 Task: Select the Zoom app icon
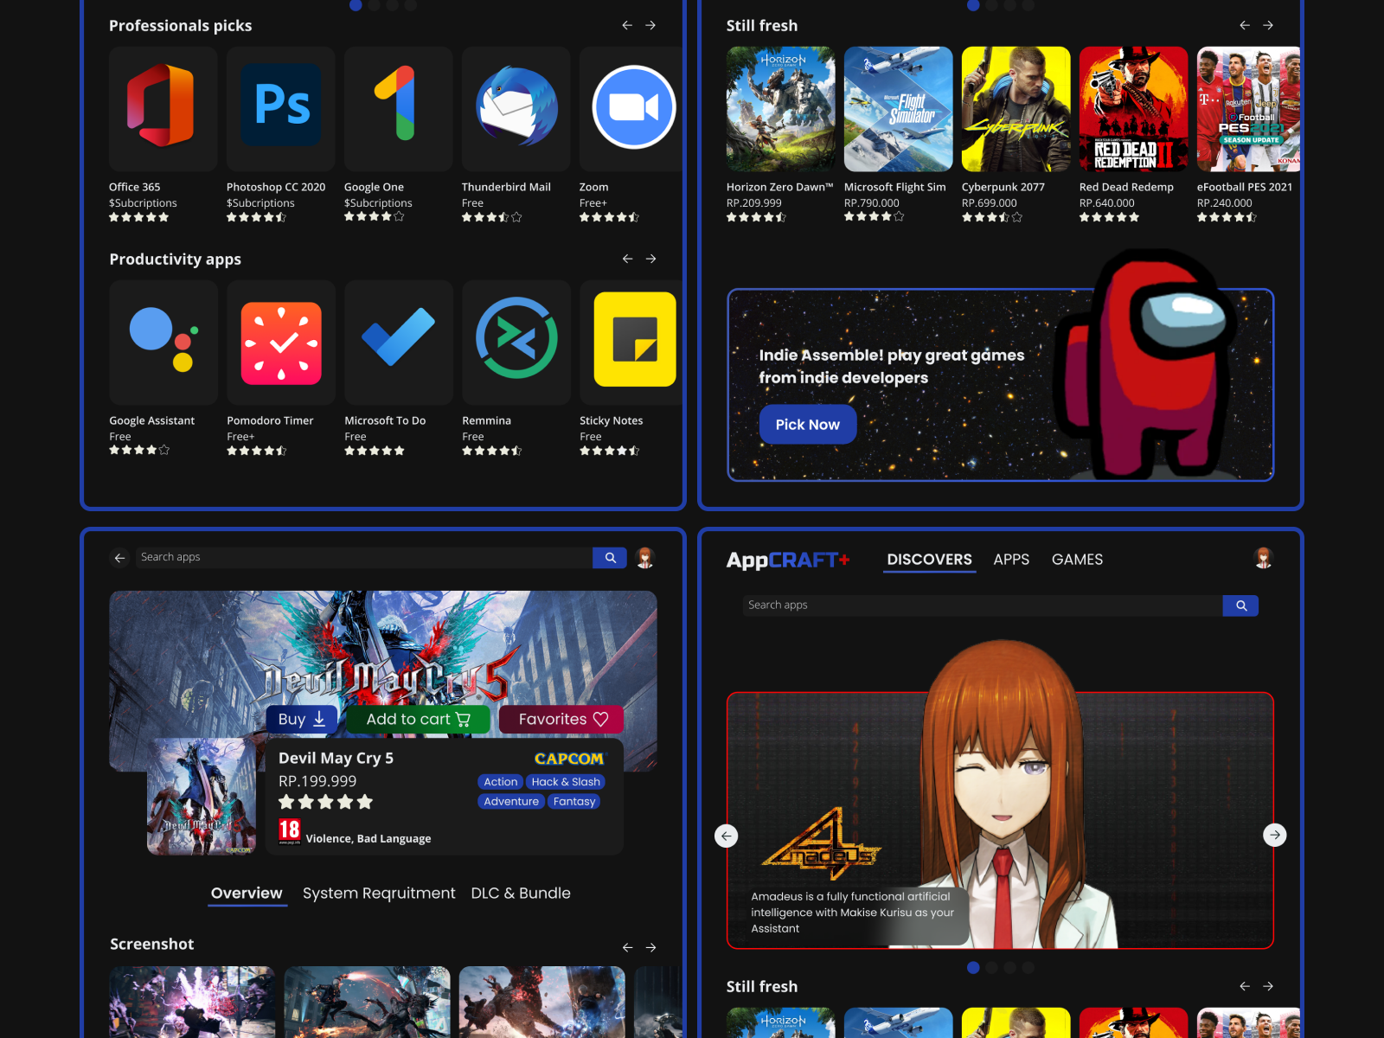pos(631,109)
